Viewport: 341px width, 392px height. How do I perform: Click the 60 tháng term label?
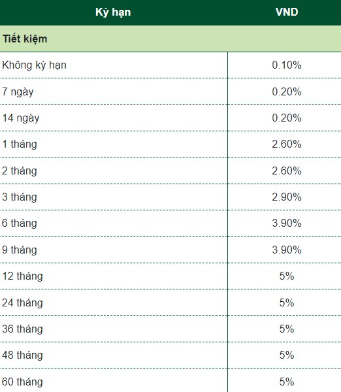click(22, 382)
